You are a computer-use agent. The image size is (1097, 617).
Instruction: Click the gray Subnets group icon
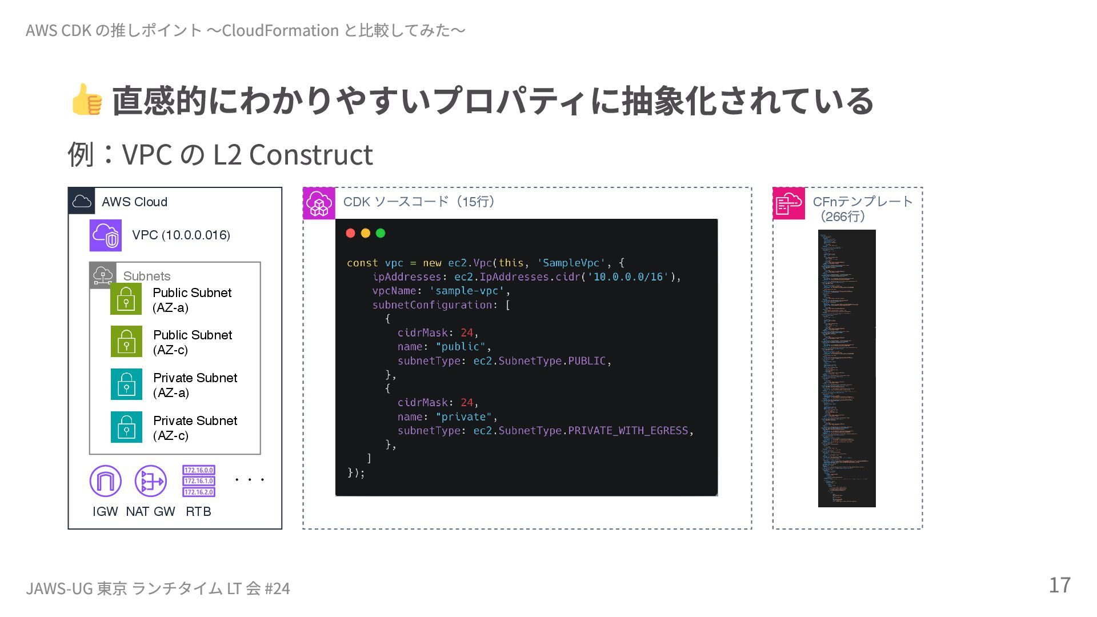(x=103, y=275)
